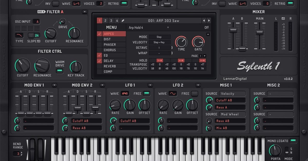This screenshot has height=161, width=308.
Task: Open the LFO 1 dropdown arrow
Action: (x=150, y=85)
